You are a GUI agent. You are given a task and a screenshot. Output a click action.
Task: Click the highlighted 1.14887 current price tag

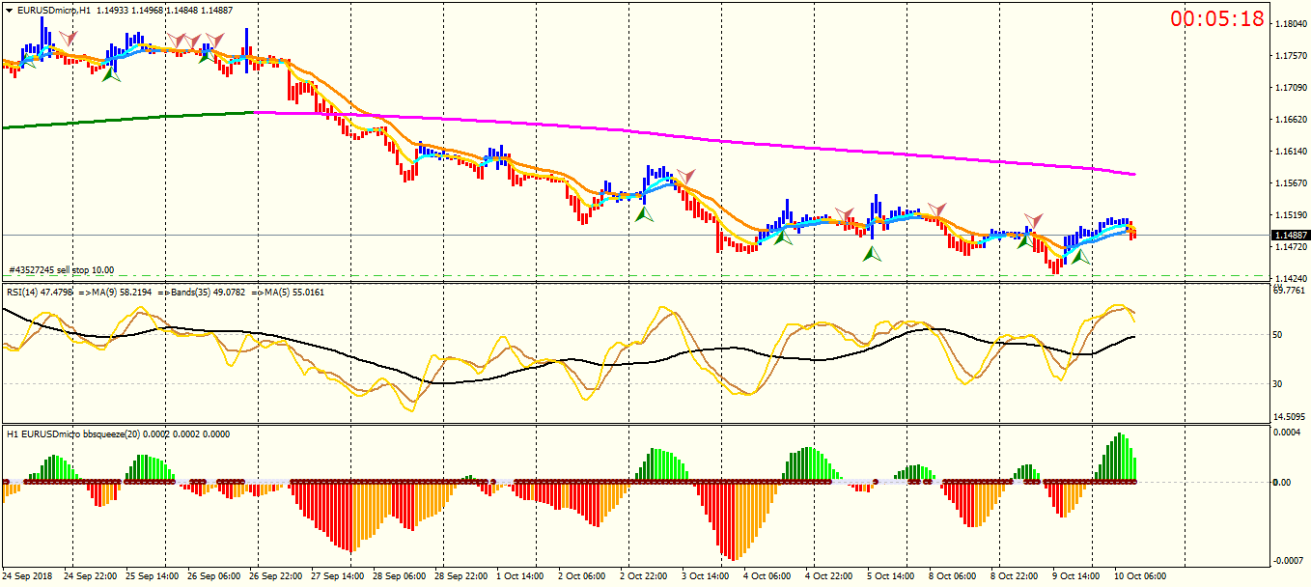[x=1291, y=235]
